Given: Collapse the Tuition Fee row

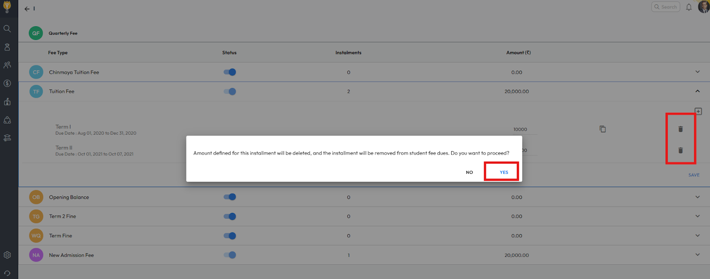Looking at the screenshot, I should (697, 91).
